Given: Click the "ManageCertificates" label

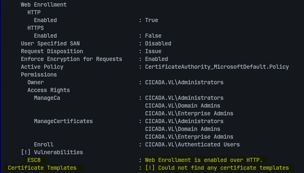Looking at the screenshot, I should pyautogui.click(x=63, y=121).
